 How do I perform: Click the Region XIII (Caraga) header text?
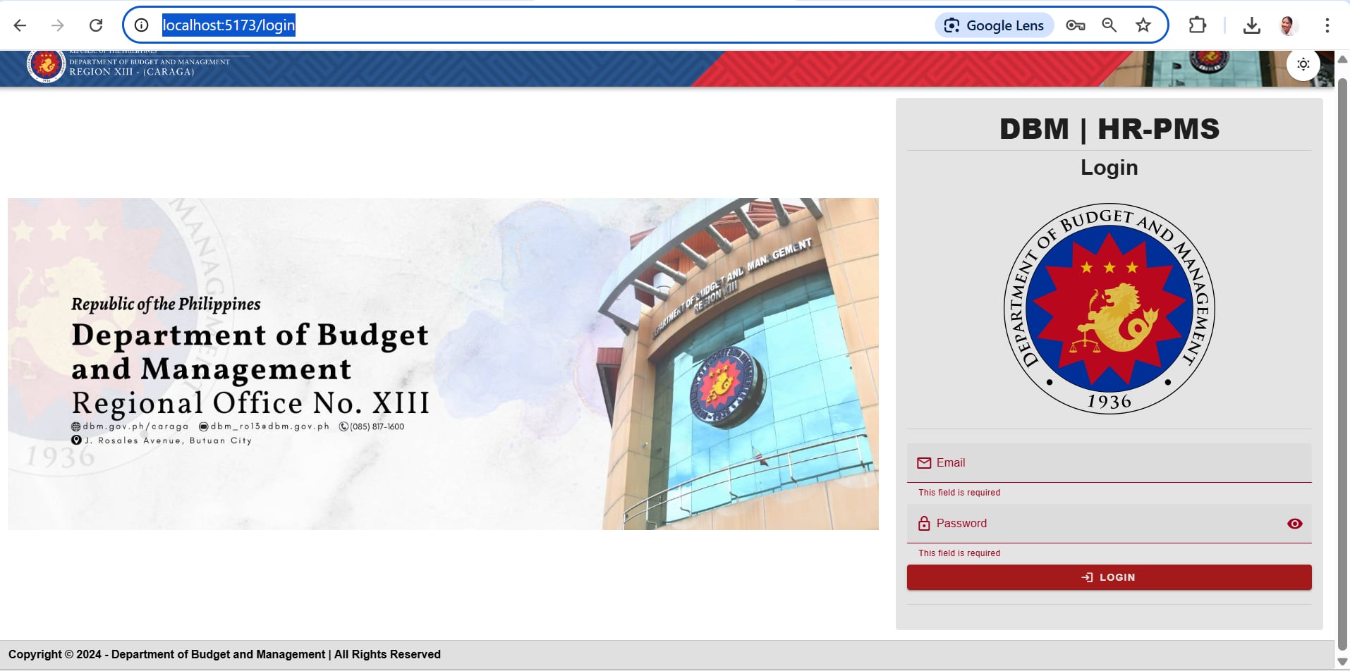pos(132,72)
